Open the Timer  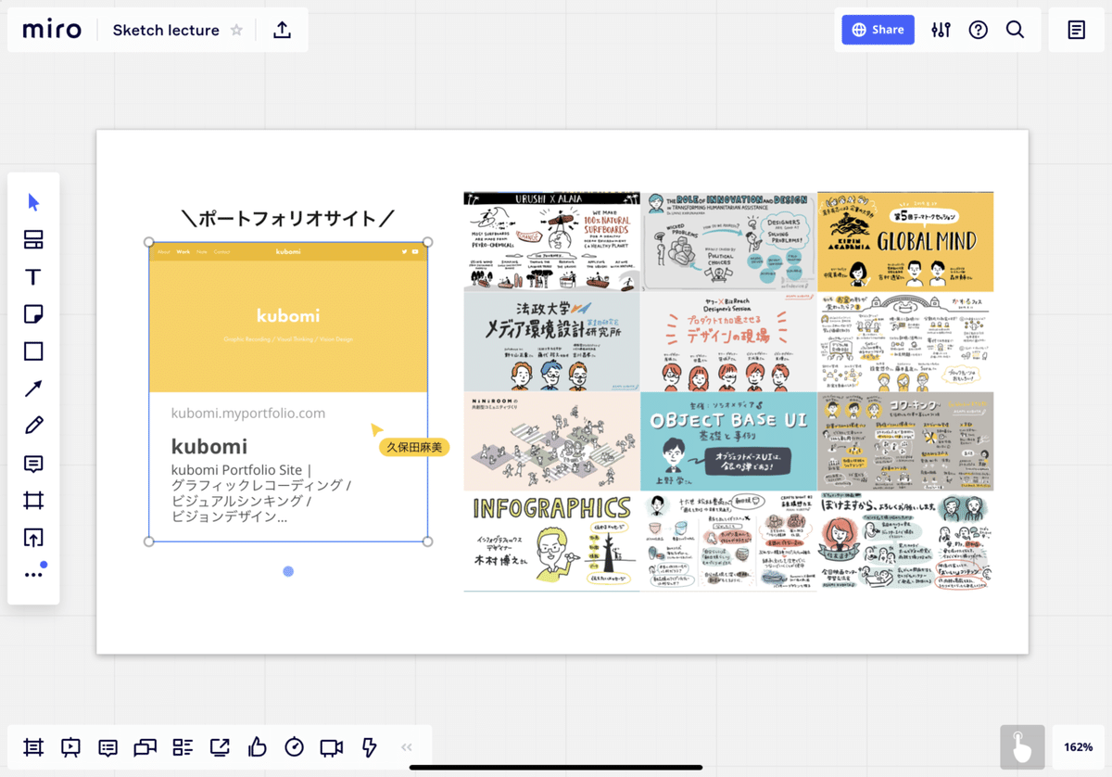point(294,747)
